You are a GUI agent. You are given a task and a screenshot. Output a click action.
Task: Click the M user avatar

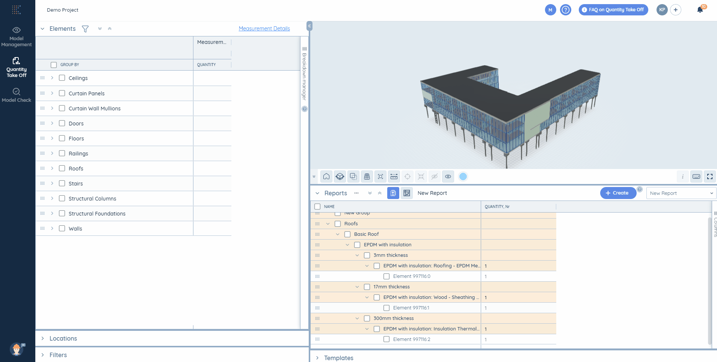point(551,10)
